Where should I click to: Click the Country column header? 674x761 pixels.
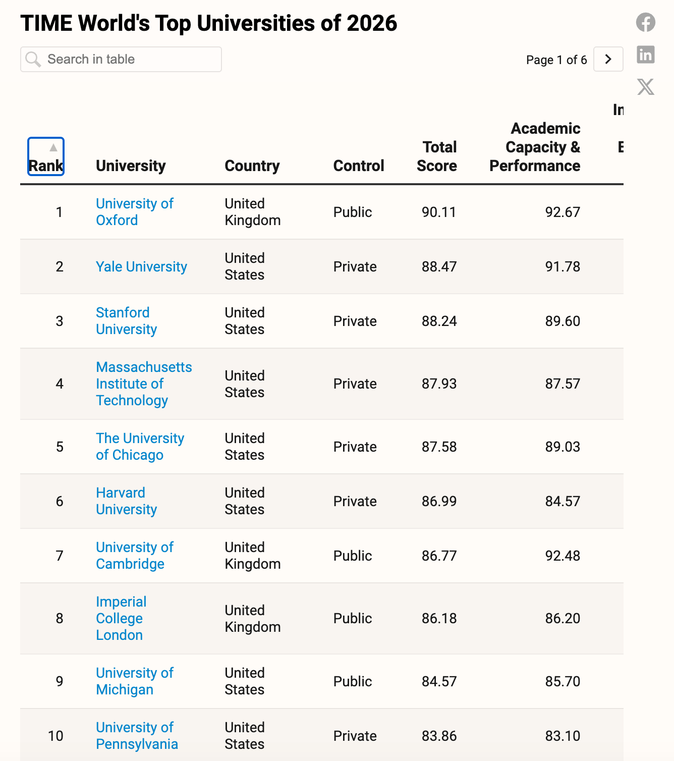pyautogui.click(x=252, y=166)
